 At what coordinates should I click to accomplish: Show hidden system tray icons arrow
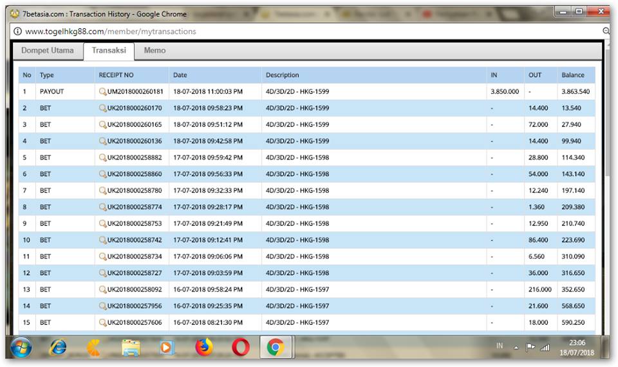point(516,348)
